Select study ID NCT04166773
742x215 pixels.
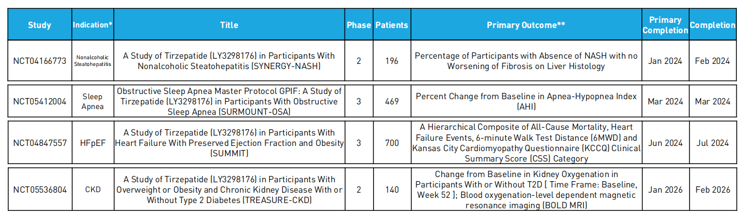click(x=40, y=61)
